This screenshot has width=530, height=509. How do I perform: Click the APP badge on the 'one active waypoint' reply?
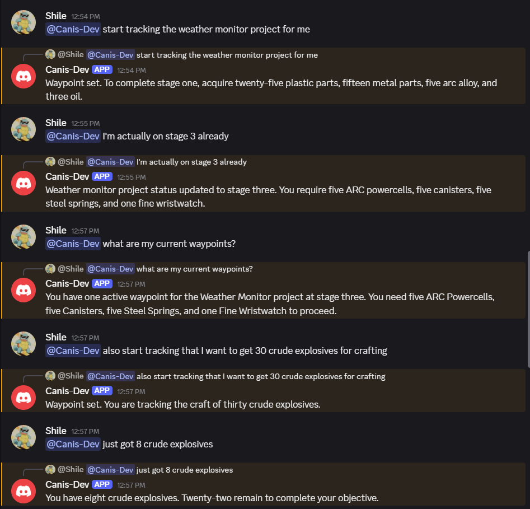point(102,284)
